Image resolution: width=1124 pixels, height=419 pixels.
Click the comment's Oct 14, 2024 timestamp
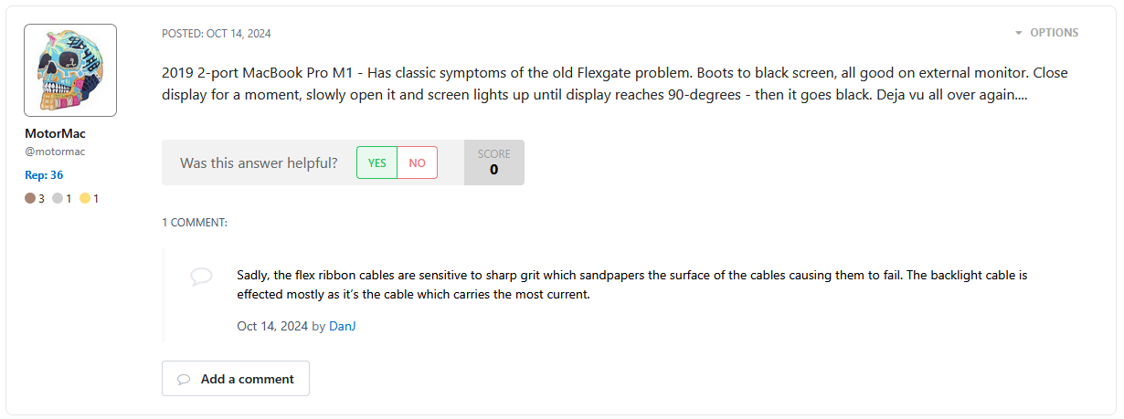[x=272, y=326]
